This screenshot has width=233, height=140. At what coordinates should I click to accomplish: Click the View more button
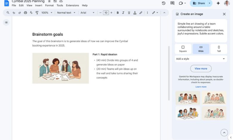coord(201,69)
